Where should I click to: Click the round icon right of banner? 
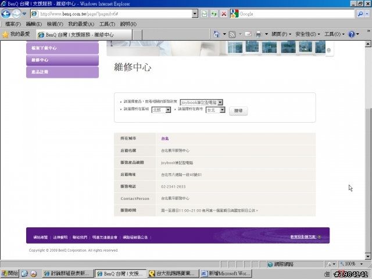click(x=328, y=50)
